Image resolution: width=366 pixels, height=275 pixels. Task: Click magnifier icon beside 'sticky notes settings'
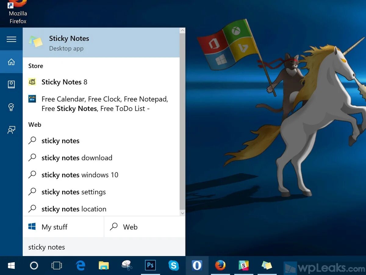click(32, 192)
